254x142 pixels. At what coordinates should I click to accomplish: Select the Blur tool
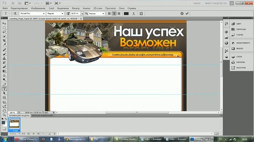[x=4, y=75]
